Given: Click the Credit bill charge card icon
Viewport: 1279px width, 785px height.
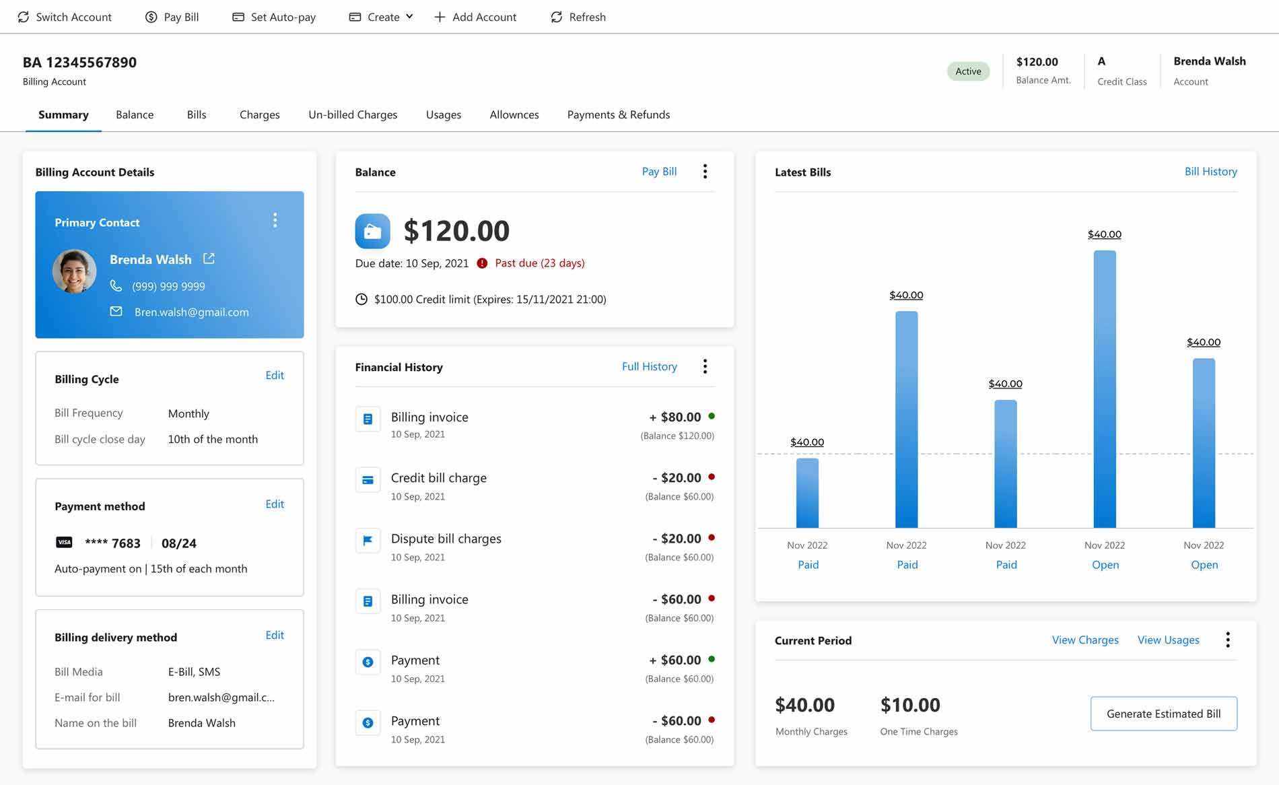Looking at the screenshot, I should pos(368,480).
